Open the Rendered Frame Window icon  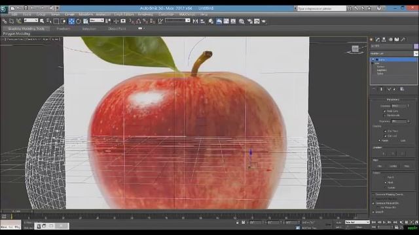pos(257,21)
